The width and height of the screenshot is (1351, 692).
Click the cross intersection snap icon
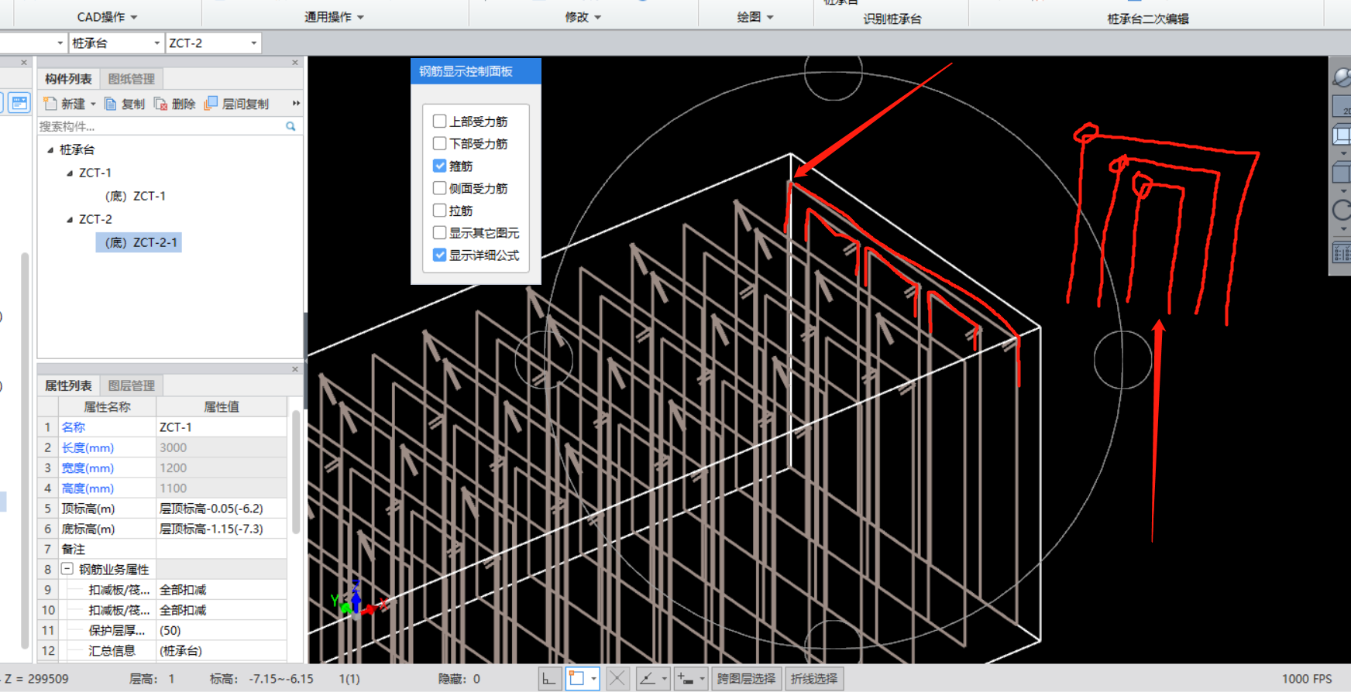617,679
